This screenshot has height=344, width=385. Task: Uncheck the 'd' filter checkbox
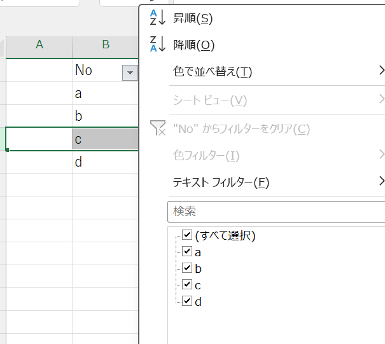click(187, 301)
